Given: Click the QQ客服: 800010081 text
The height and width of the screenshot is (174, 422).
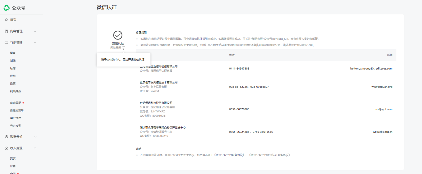Looking at the screenshot, I should click(x=153, y=116).
